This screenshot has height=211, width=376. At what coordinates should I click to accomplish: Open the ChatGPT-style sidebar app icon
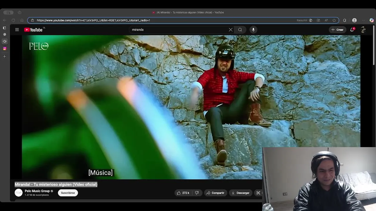point(4,34)
